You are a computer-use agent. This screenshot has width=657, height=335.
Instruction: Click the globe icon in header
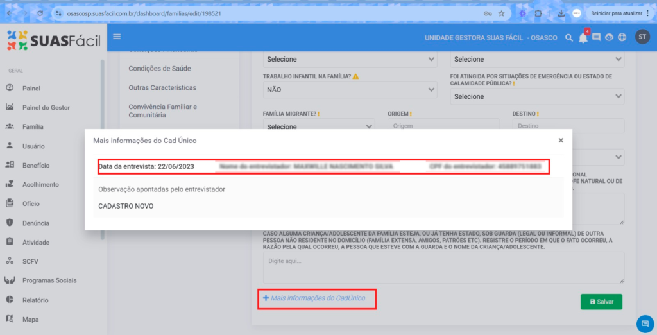coord(622,37)
